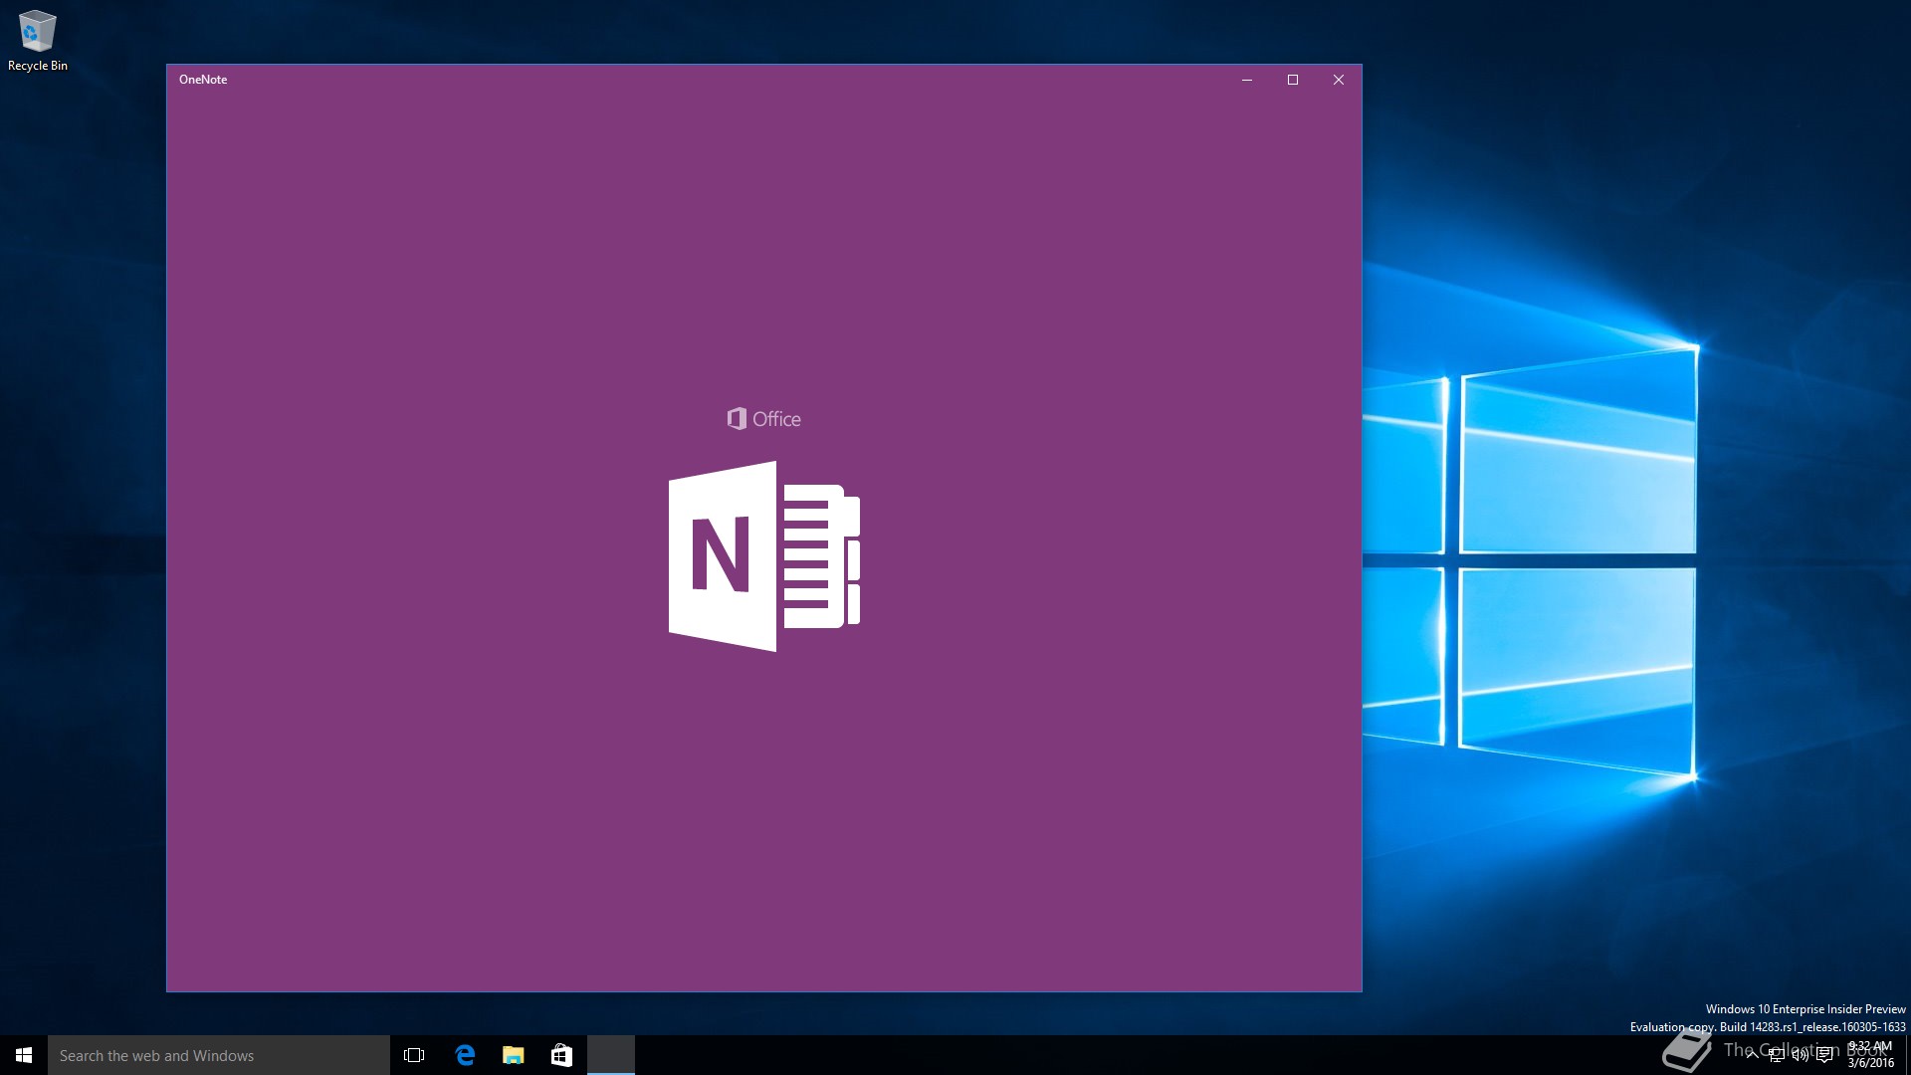Open Task View from the taskbar
Image resolution: width=1911 pixels, height=1075 pixels.
(414, 1055)
